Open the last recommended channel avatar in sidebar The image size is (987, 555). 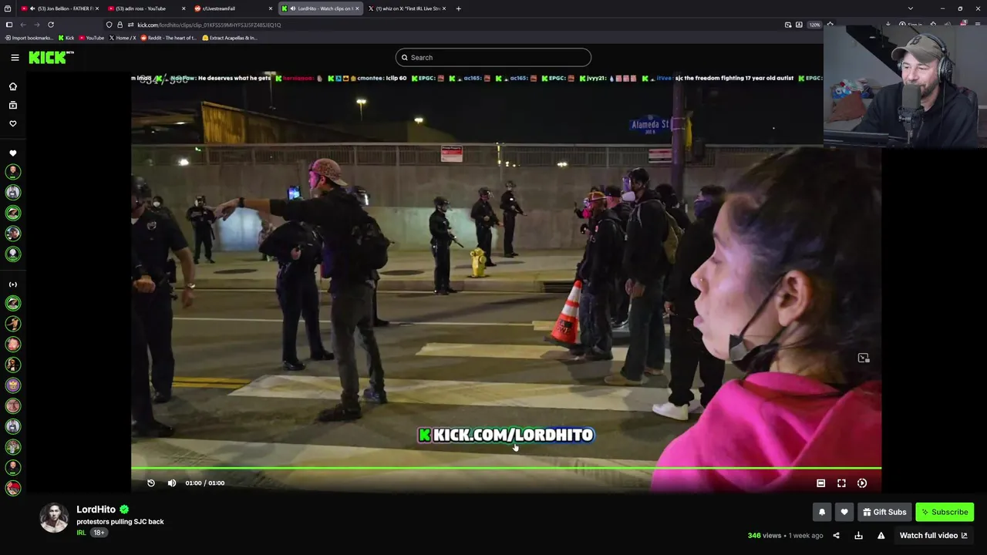tap(12, 487)
